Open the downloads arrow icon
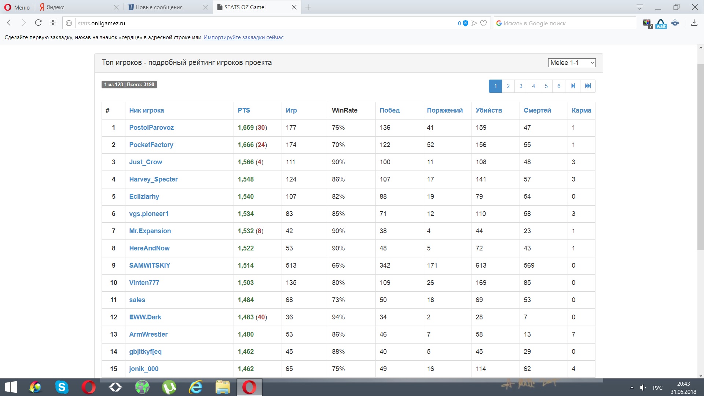704x396 pixels. pyautogui.click(x=694, y=23)
